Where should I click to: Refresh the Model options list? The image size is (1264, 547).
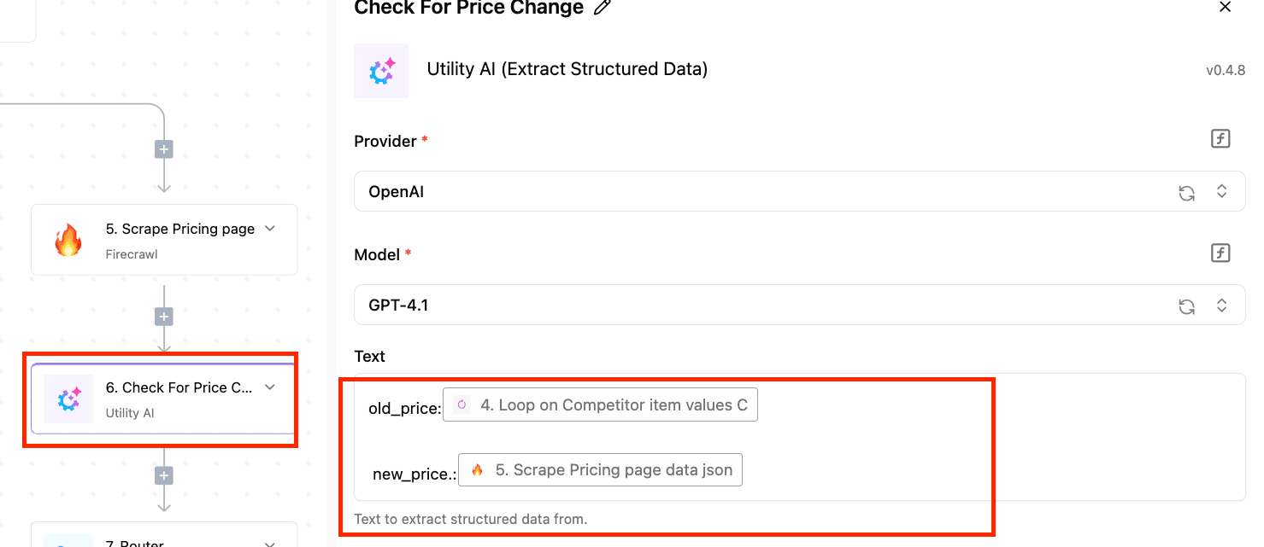coord(1186,306)
